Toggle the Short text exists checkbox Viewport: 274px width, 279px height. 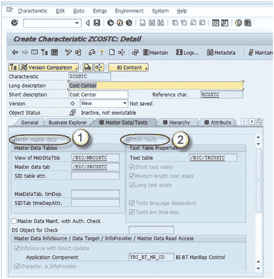tap(132, 167)
